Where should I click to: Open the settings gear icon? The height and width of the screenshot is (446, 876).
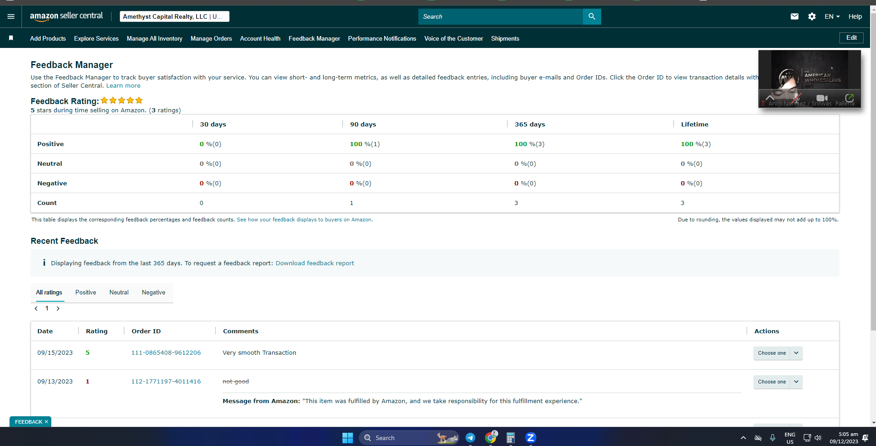812,16
